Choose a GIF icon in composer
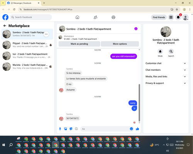The width and height of the screenshot is (193, 154). 76,129
